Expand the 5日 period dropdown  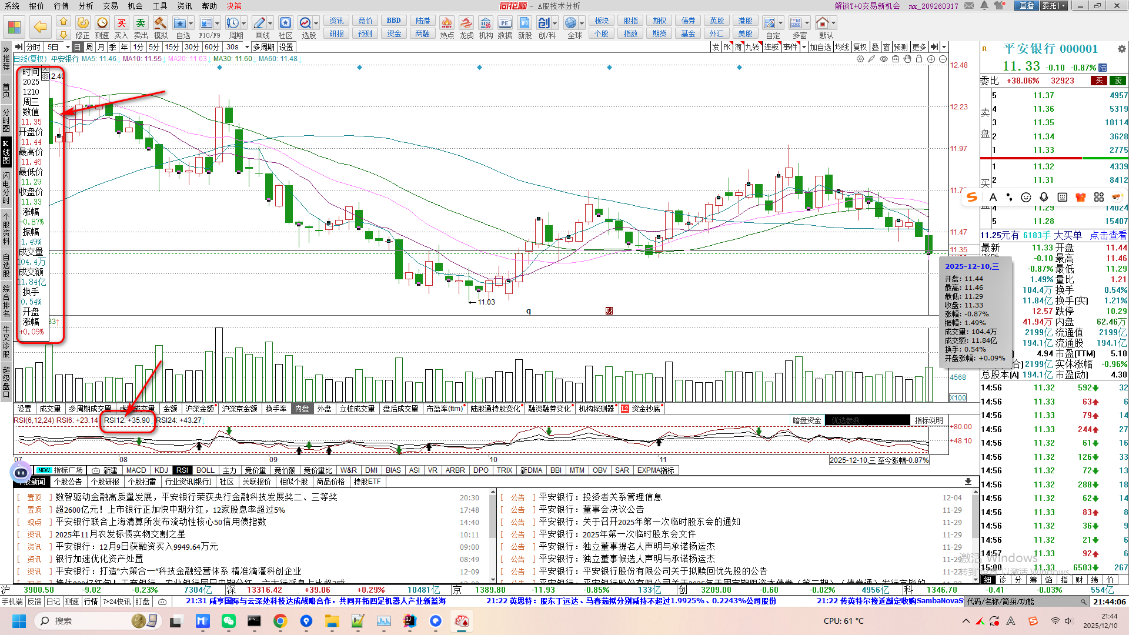click(68, 47)
